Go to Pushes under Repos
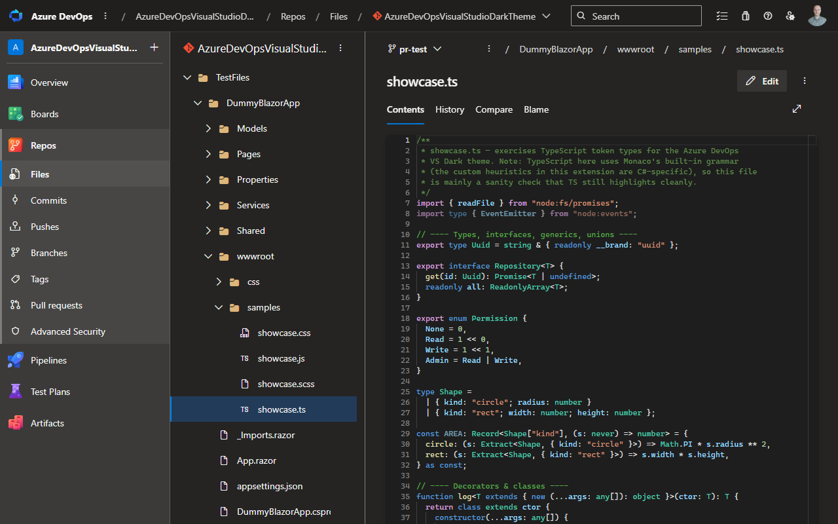 pyautogui.click(x=85, y=227)
